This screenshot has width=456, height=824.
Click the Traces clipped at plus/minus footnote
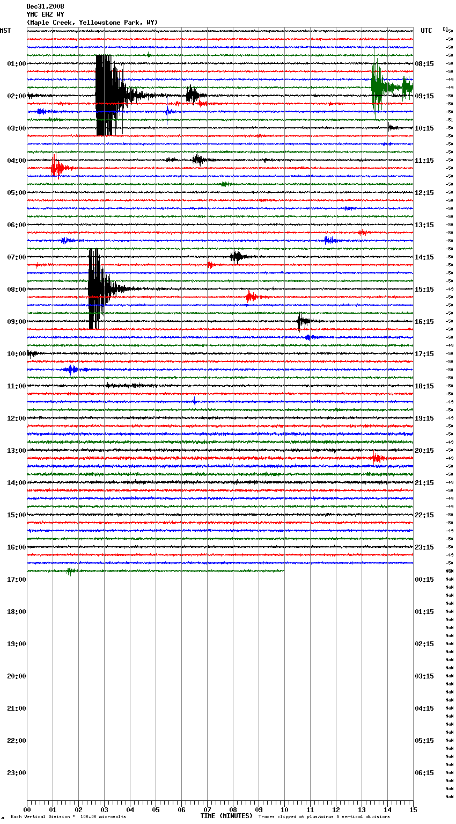tap(324, 817)
